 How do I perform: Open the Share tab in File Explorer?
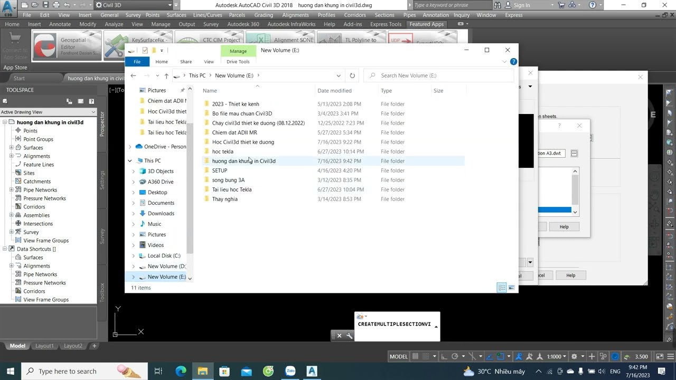click(x=186, y=62)
